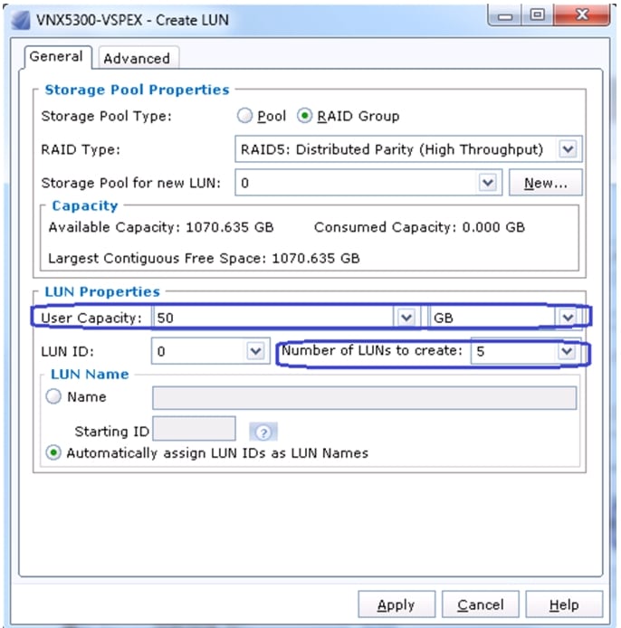This screenshot has width=621, height=628.
Task: Click the Apply button
Action: click(x=396, y=604)
